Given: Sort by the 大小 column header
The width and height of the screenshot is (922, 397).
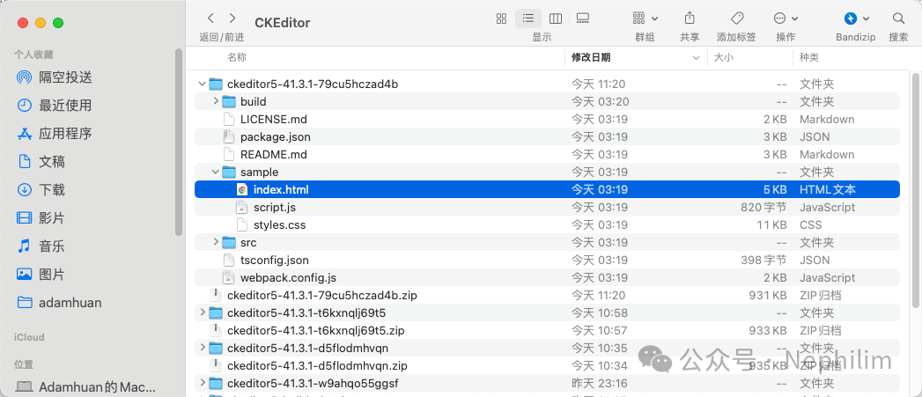Looking at the screenshot, I should 724,57.
